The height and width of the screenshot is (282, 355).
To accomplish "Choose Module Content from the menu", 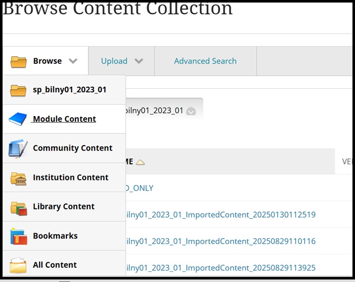I will [x=64, y=119].
